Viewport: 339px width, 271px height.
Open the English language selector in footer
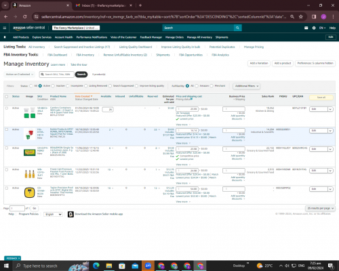click(x=53, y=214)
